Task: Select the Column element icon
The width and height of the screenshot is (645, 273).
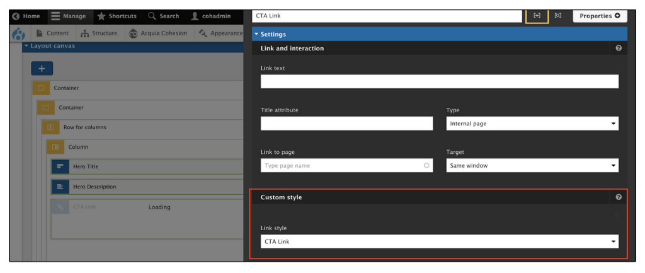Action: pyautogui.click(x=55, y=147)
